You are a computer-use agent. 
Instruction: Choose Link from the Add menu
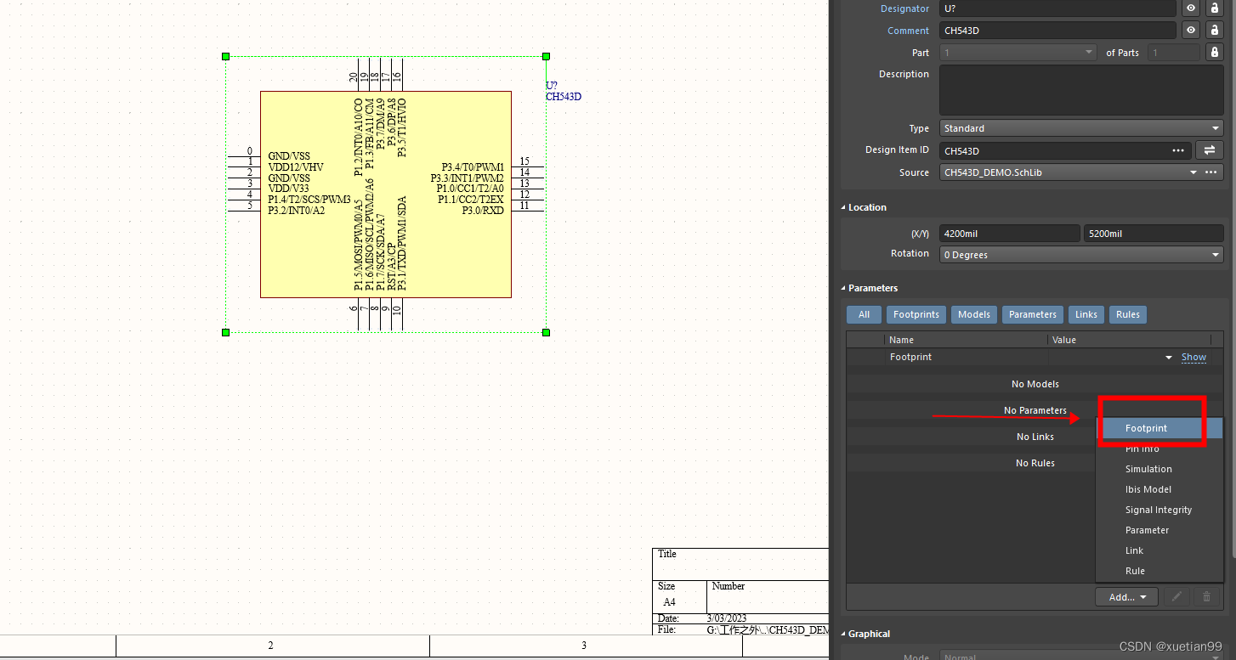tap(1160, 550)
